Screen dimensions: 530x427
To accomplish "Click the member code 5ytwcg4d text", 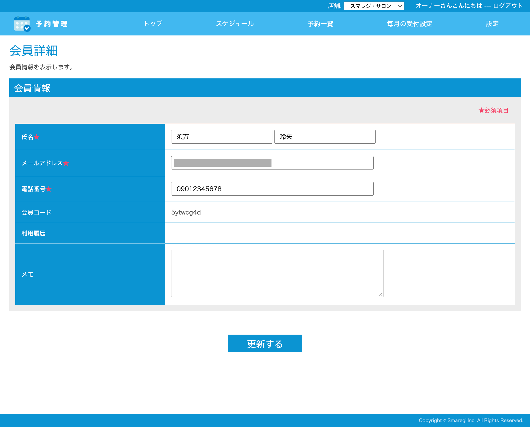I will (186, 212).
